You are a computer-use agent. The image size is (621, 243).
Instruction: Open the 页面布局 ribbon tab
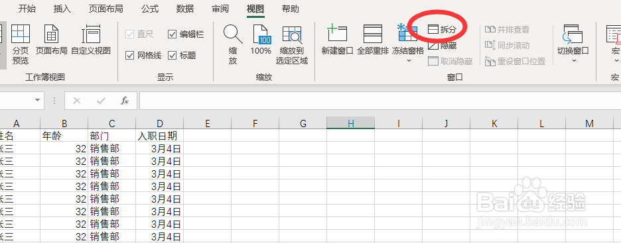point(105,9)
